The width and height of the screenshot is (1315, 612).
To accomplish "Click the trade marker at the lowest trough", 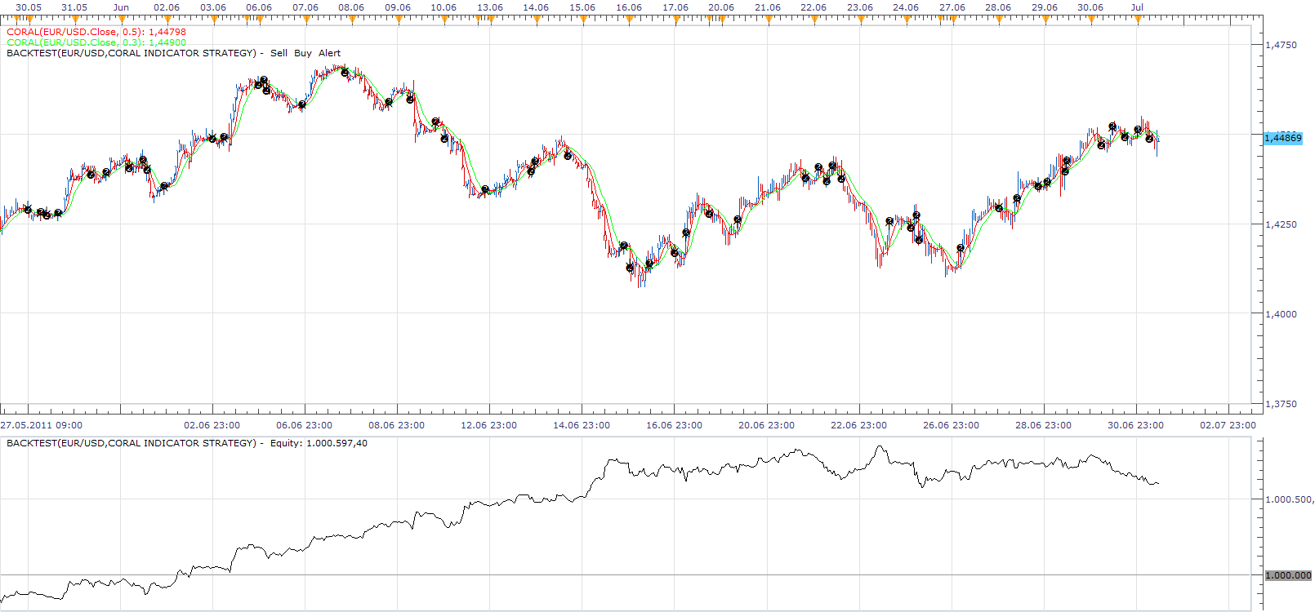I will coord(630,268).
